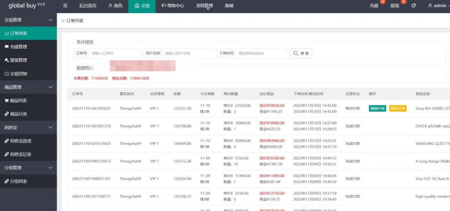Click balance value 127221.38

tap(182, 108)
